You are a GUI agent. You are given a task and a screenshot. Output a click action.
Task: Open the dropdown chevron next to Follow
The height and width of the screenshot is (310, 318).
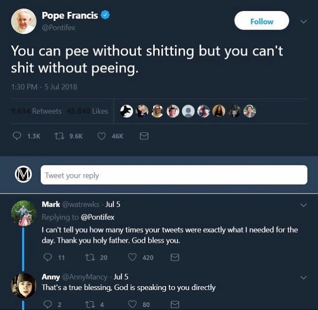coord(303,21)
